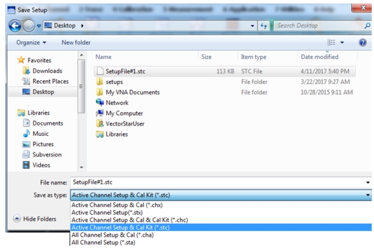Open the Organize menu
Viewport: 374px width, 251px height.
pyautogui.click(x=31, y=43)
